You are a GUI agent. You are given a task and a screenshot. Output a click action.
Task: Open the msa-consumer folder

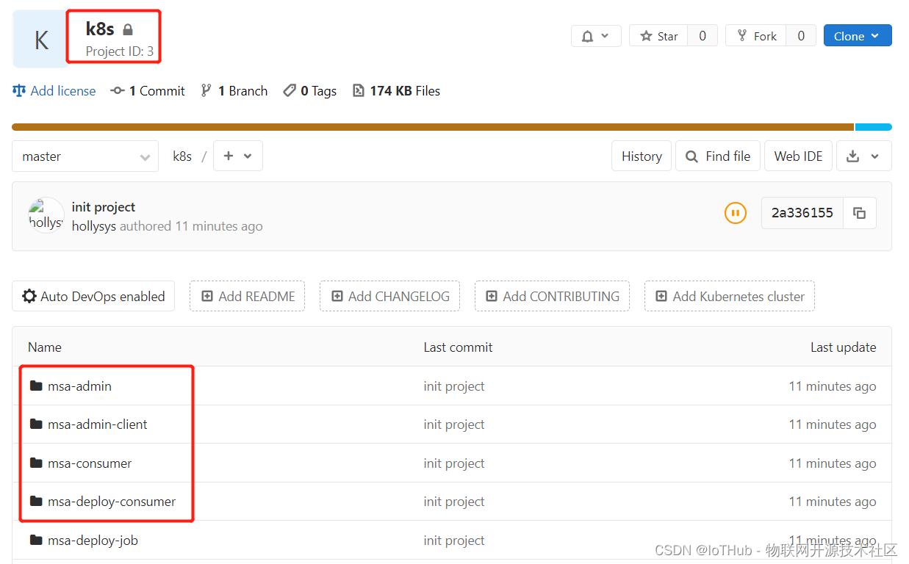pos(90,463)
